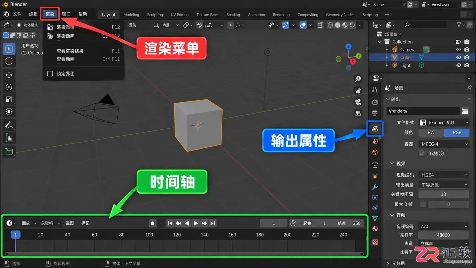
Task: Disable Light in renders camera icon
Action: tap(467, 65)
